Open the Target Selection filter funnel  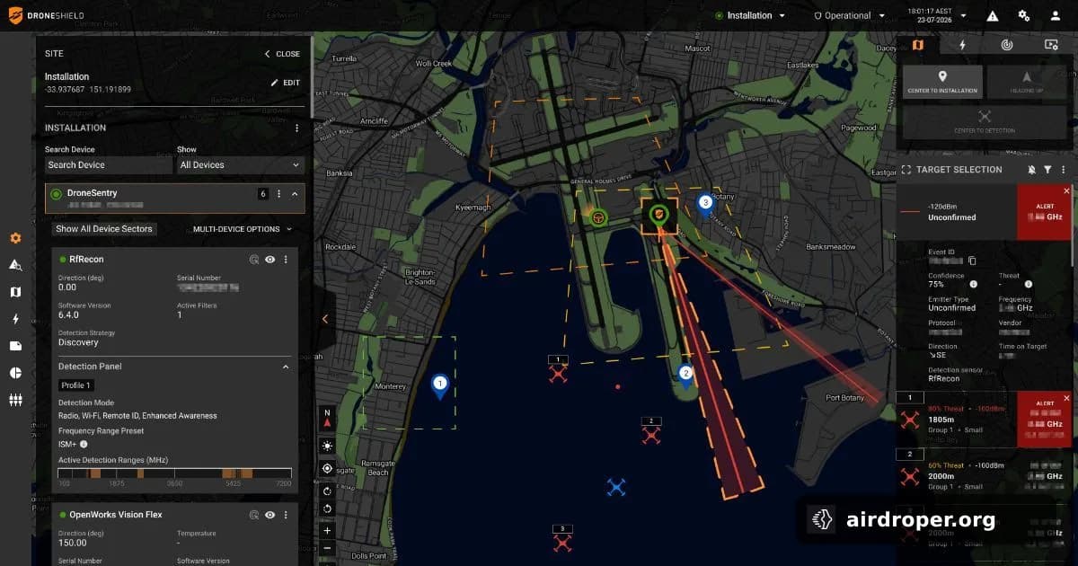coord(1047,170)
